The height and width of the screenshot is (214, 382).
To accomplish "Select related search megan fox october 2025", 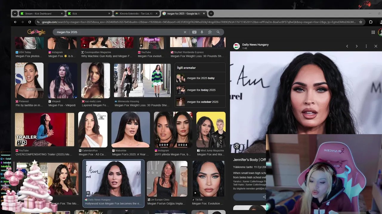I will point(200,102).
